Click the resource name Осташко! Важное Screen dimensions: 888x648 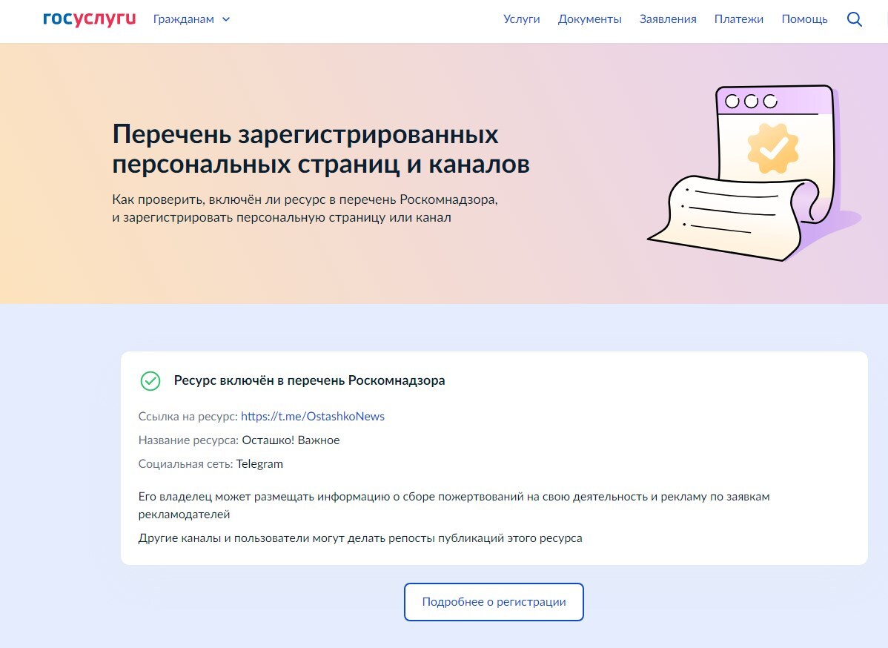(291, 440)
